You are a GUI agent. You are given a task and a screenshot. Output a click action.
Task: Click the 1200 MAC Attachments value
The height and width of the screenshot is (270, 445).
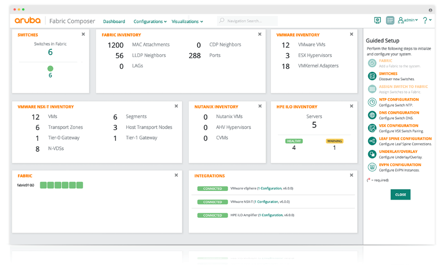coord(115,45)
